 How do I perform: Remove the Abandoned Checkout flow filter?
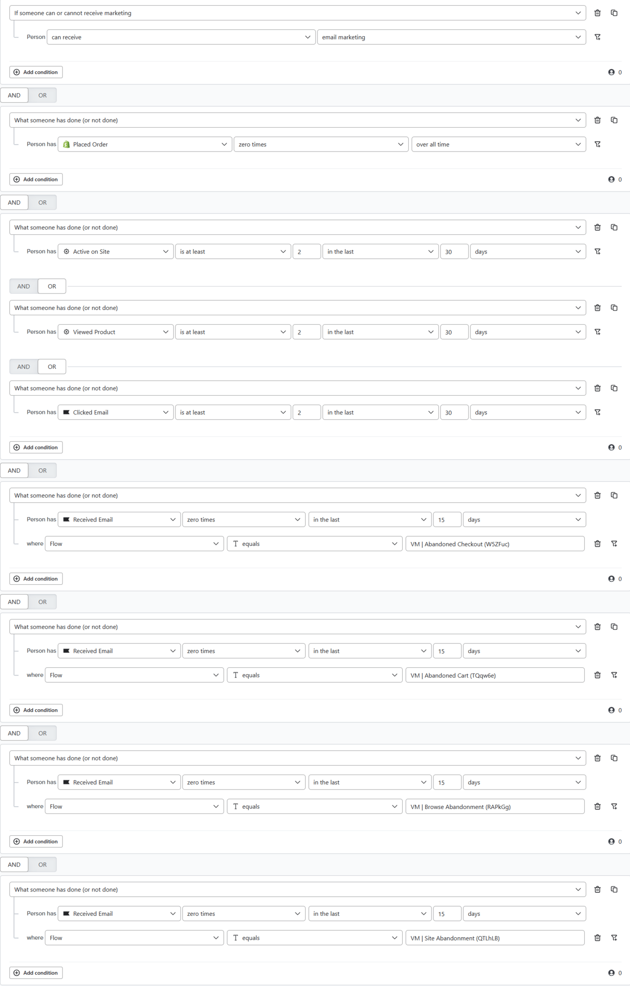pos(597,544)
